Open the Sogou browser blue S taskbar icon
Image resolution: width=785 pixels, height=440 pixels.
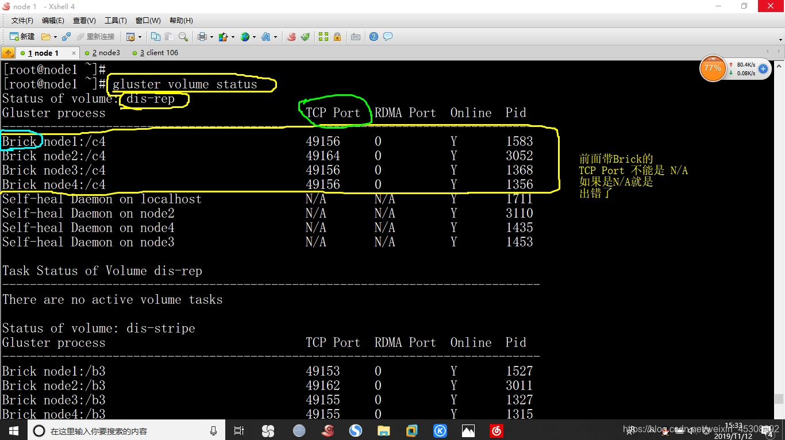356,431
